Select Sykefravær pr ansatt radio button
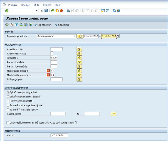Viewport: 168px width, 141px height. (8, 101)
